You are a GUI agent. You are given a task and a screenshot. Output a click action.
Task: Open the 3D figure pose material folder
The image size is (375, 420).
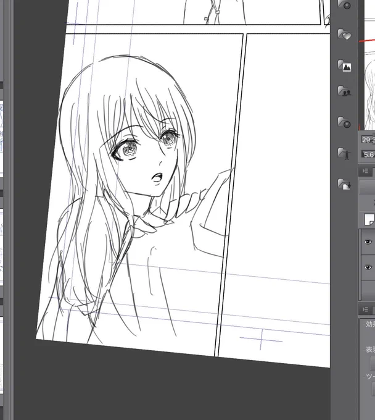[x=344, y=153]
